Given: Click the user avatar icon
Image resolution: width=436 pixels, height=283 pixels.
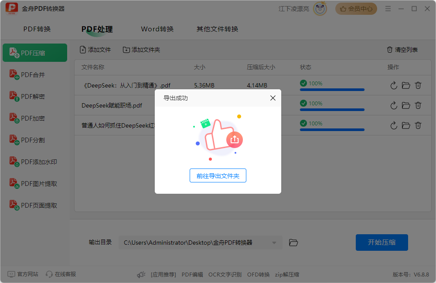Looking at the screenshot, I should [320, 9].
